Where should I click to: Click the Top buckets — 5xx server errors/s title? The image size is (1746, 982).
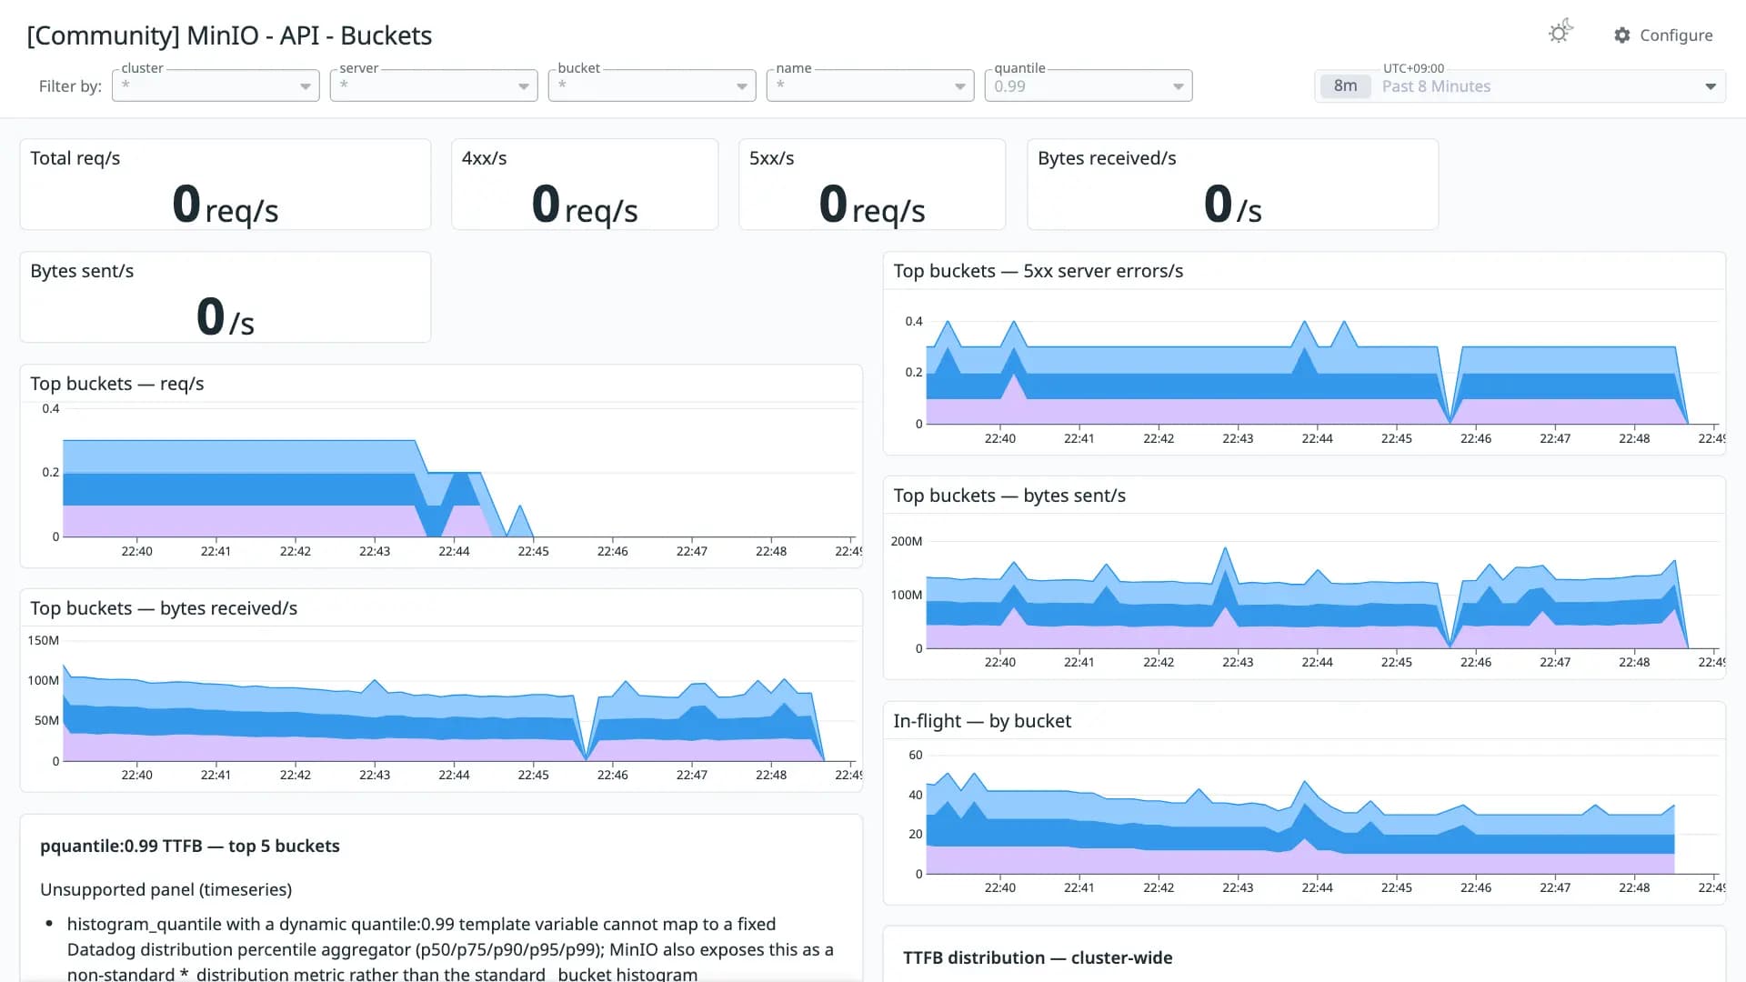click(1039, 271)
